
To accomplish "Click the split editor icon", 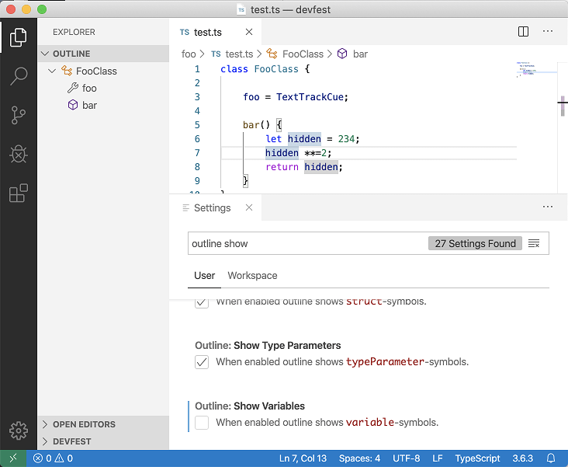I will point(523,32).
